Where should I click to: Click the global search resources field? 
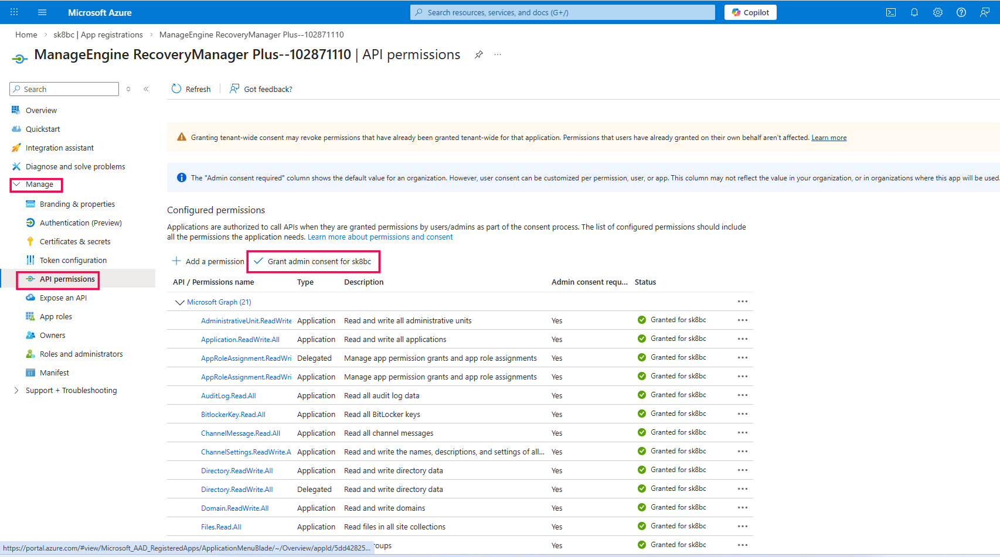click(563, 12)
